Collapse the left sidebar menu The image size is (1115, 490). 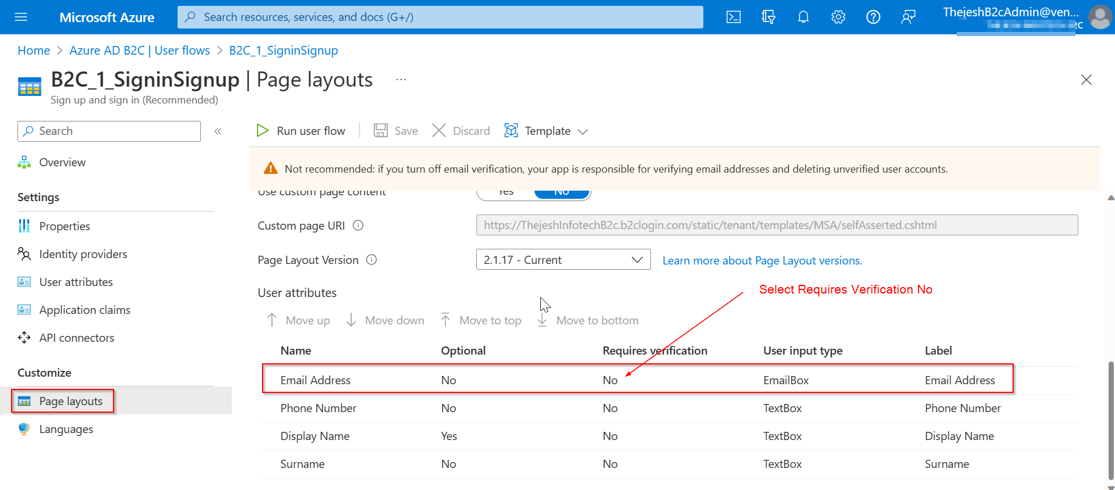point(218,131)
